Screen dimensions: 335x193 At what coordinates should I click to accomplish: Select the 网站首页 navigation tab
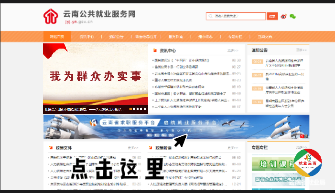[57, 37]
